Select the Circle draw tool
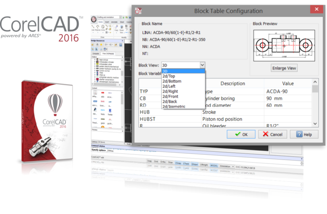Viewport: 327px width, 214px height. (103, 28)
